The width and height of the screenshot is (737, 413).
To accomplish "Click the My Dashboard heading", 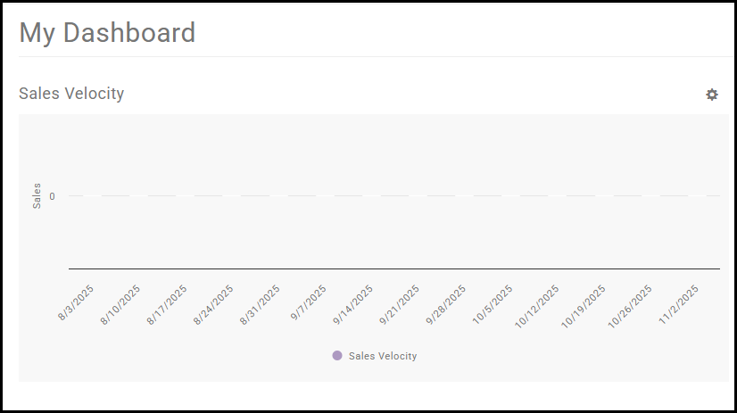I will pyautogui.click(x=107, y=33).
